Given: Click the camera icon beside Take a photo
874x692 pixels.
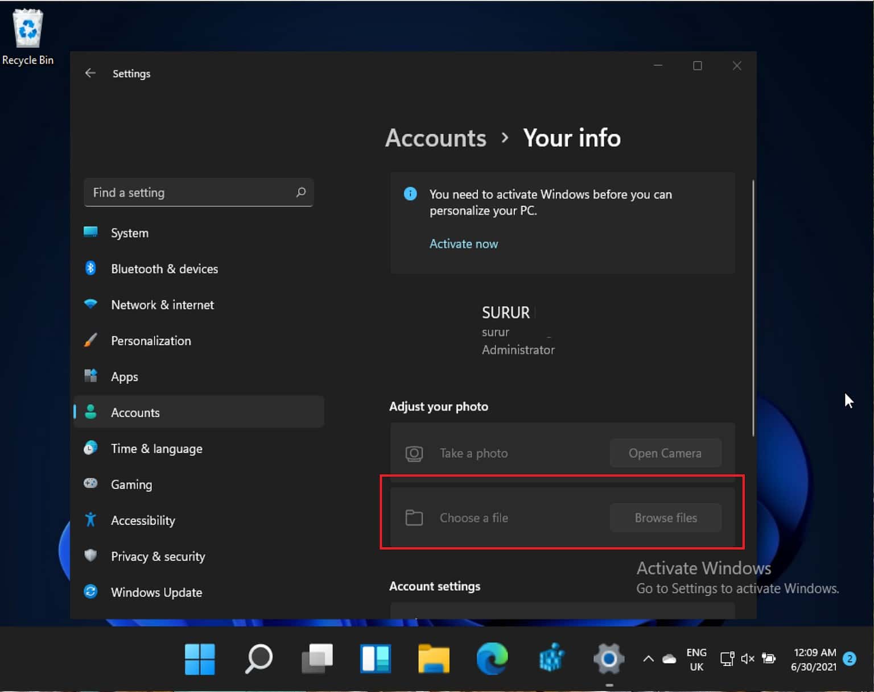Looking at the screenshot, I should coord(414,453).
